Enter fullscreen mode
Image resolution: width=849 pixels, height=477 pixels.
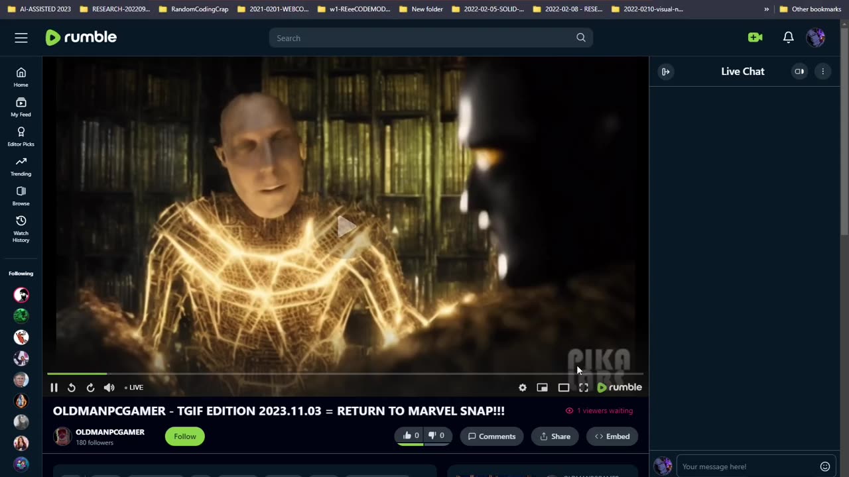[584, 388]
